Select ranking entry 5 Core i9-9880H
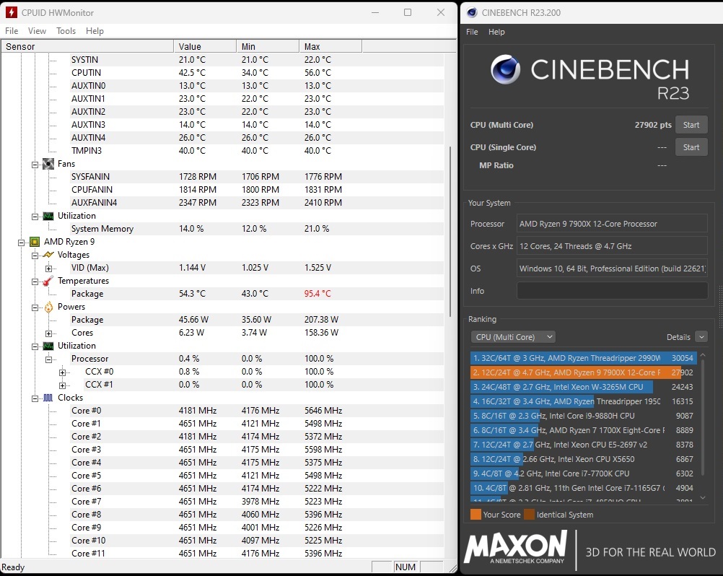Image resolution: width=723 pixels, height=576 pixels. click(583, 416)
